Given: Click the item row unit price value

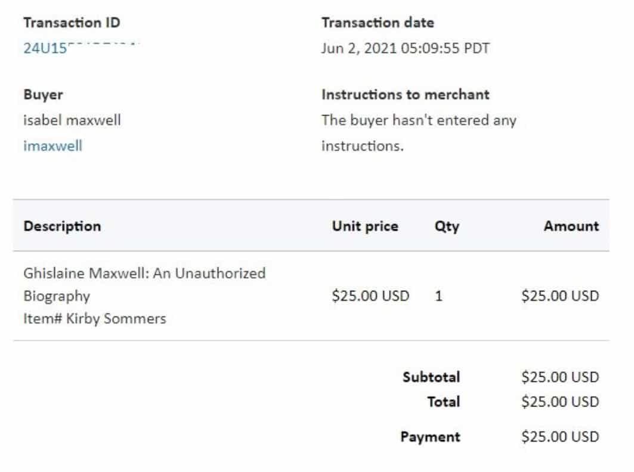Looking at the screenshot, I should click(x=370, y=296).
